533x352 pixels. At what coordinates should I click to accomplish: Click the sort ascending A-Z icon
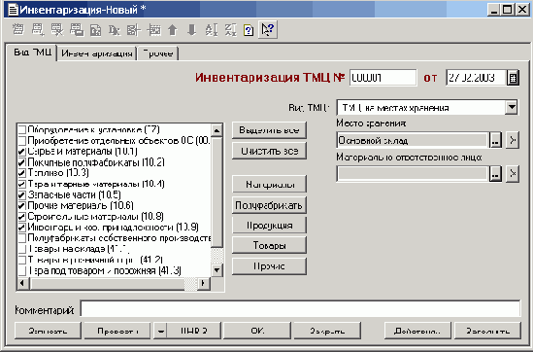point(211,30)
